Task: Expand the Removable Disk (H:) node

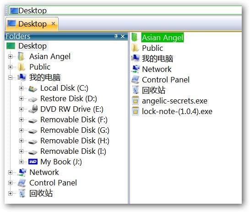Action: (21, 141)
